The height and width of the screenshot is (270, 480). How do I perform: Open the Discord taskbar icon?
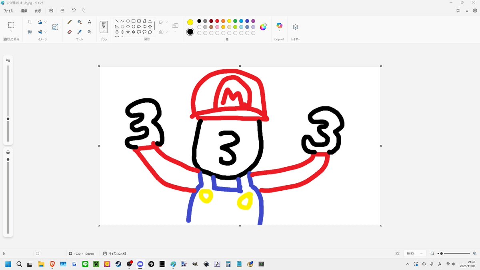coord(140,264)
